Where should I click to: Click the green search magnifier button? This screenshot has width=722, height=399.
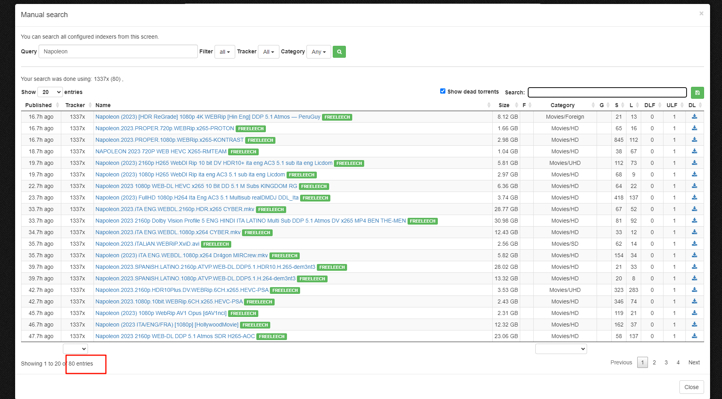pyautogui.click(x=339, y=52)
